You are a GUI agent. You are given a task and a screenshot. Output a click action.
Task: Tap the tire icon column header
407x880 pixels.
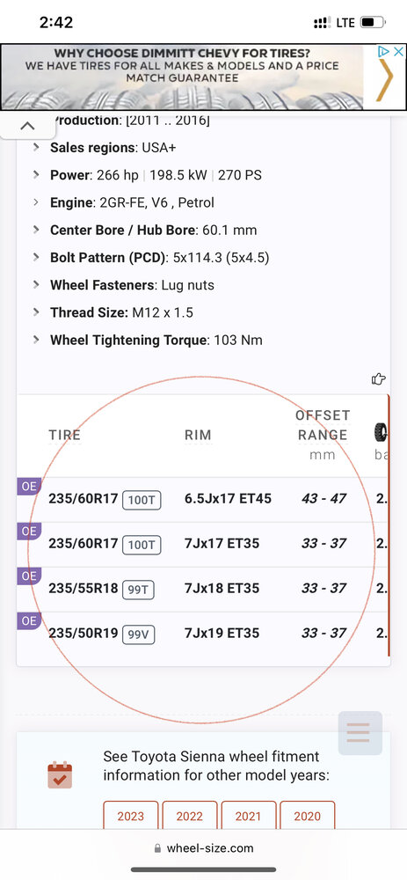(x=382, y=432)
